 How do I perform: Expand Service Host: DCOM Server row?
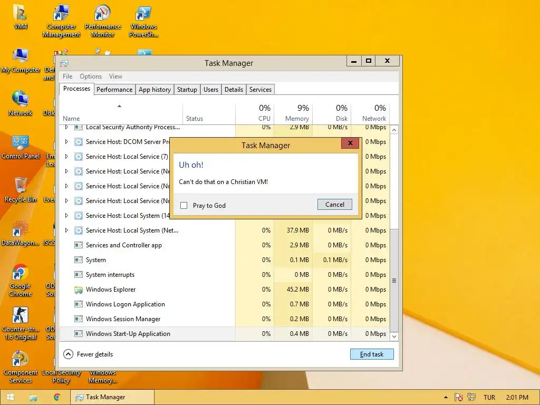tap(66, 142)
